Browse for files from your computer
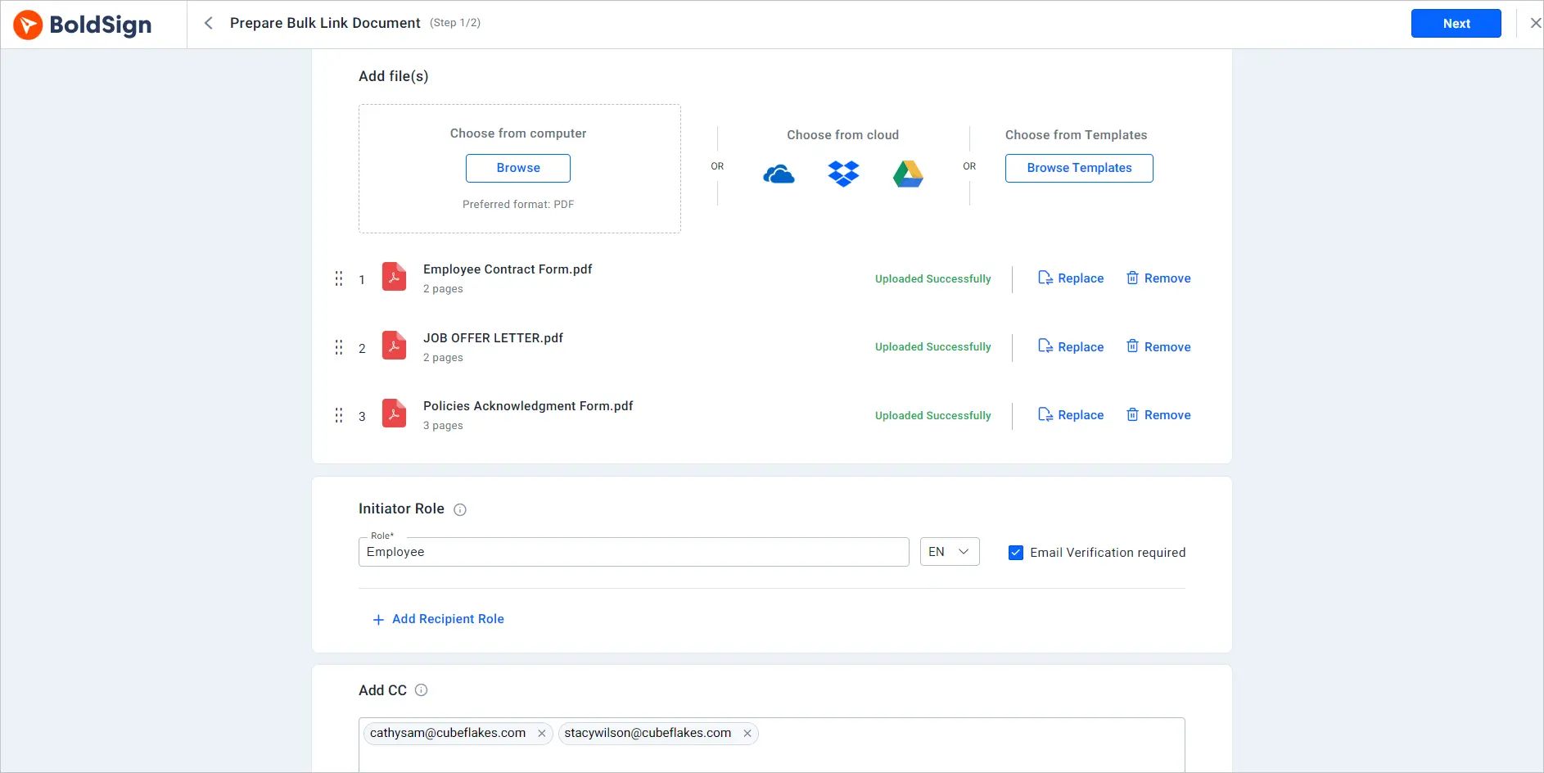The image size is (1544, 773). [x=517, y=167]
